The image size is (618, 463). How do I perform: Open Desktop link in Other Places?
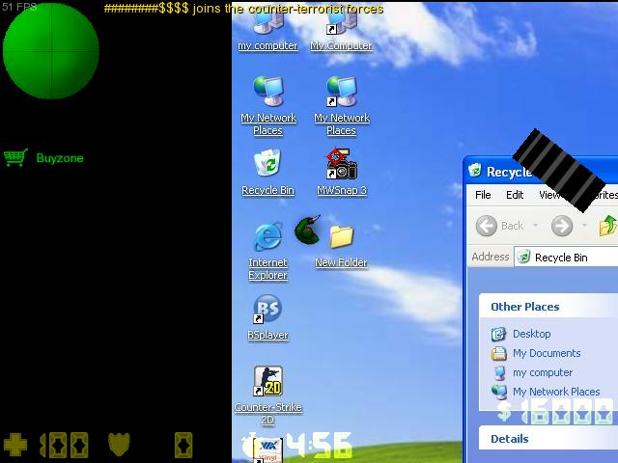click(x=532, y=334)
